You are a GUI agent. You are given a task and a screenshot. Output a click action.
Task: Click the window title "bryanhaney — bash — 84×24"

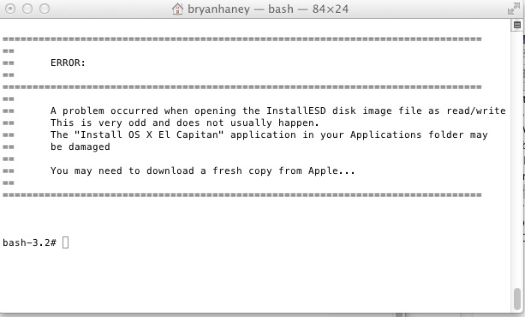click(x=268, y=9)
